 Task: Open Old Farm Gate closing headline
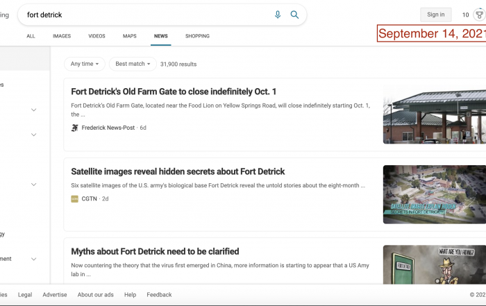coord(174,92)
